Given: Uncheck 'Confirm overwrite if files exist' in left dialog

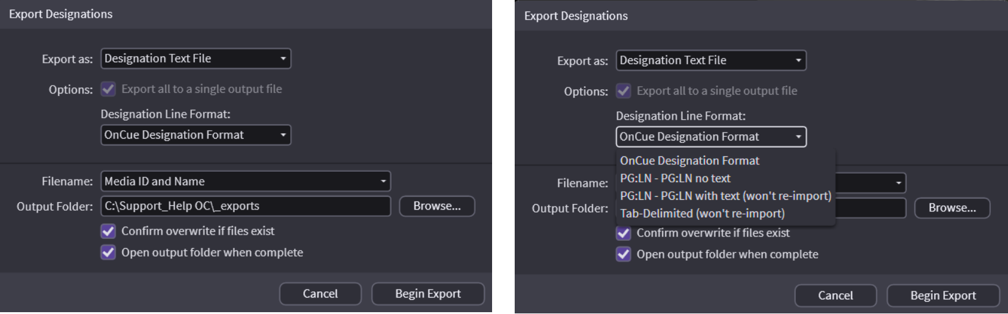Looking at the screenshot, I should pyautogui.click(x=108, y=232).
